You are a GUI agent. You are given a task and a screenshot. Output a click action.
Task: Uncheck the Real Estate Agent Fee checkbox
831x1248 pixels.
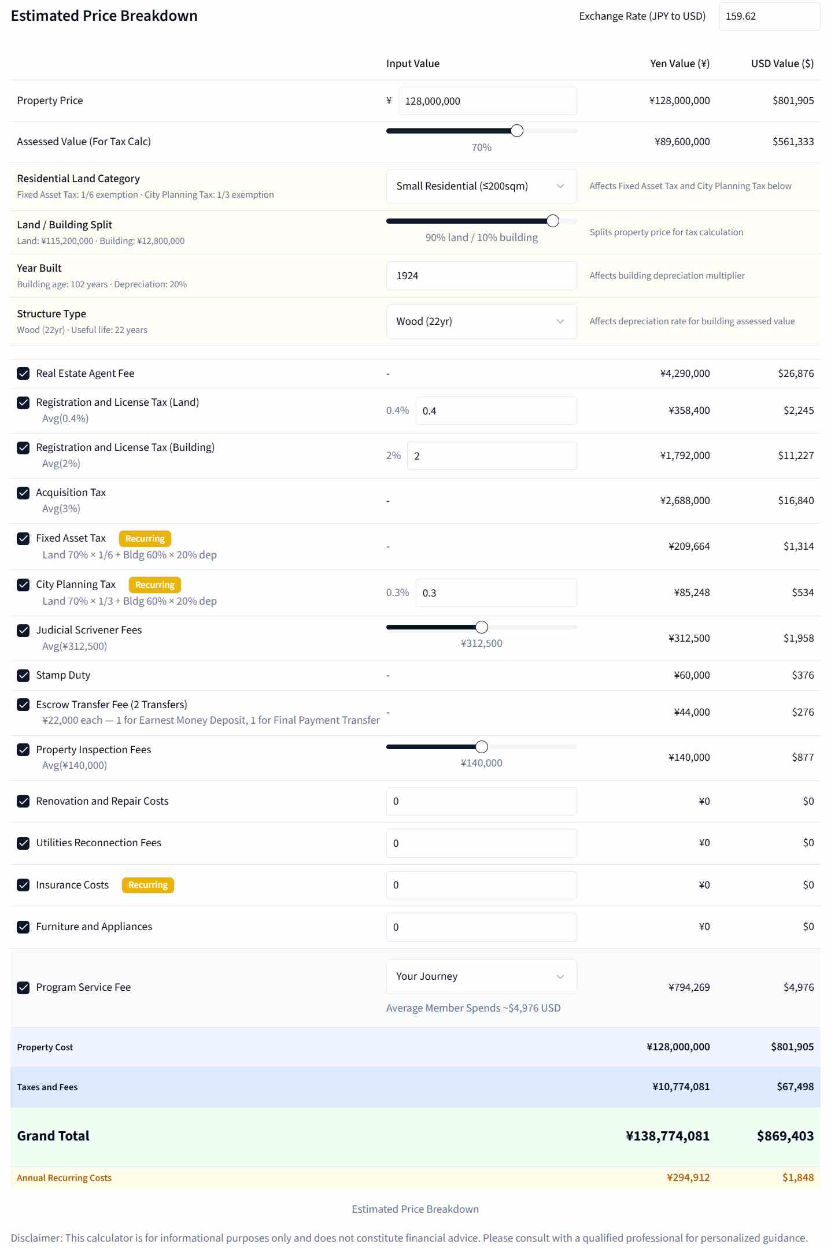tap(23, 373)
